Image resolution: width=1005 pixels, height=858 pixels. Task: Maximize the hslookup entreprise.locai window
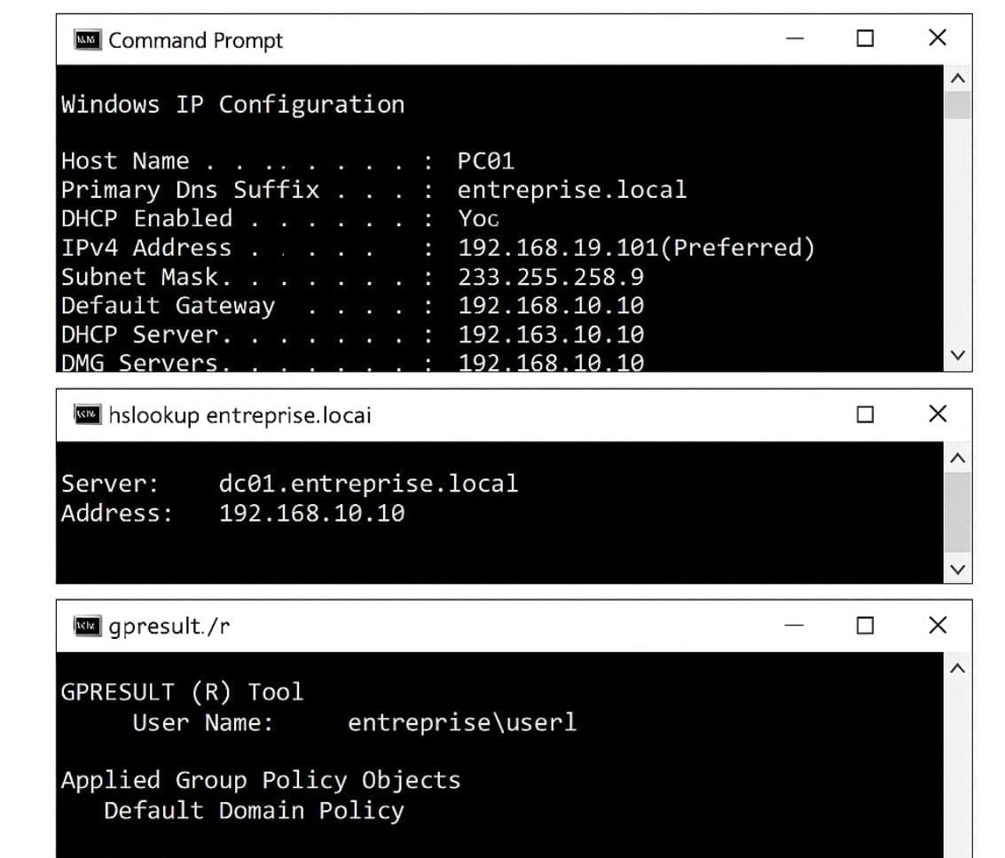pyautogui.click(x=865, y=414)
